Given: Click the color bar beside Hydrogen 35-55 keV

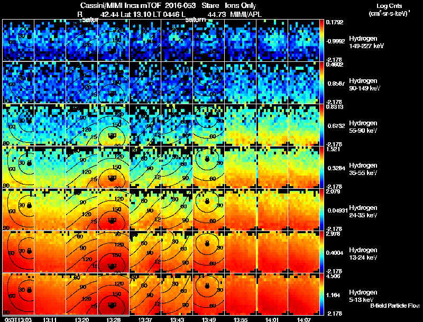Looking at the screenshot, I should click(321, 167).
